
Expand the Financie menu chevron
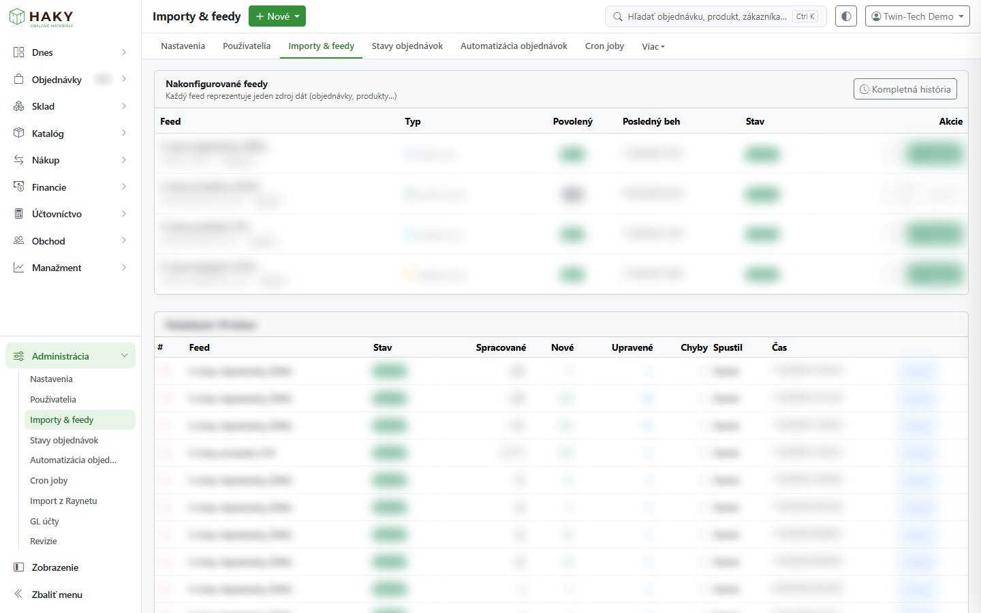[124, 187]
